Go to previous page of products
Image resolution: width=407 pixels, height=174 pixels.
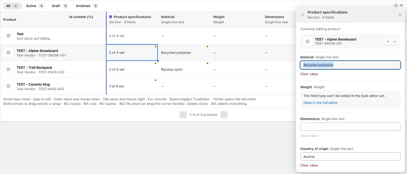(x=183, y=115)
